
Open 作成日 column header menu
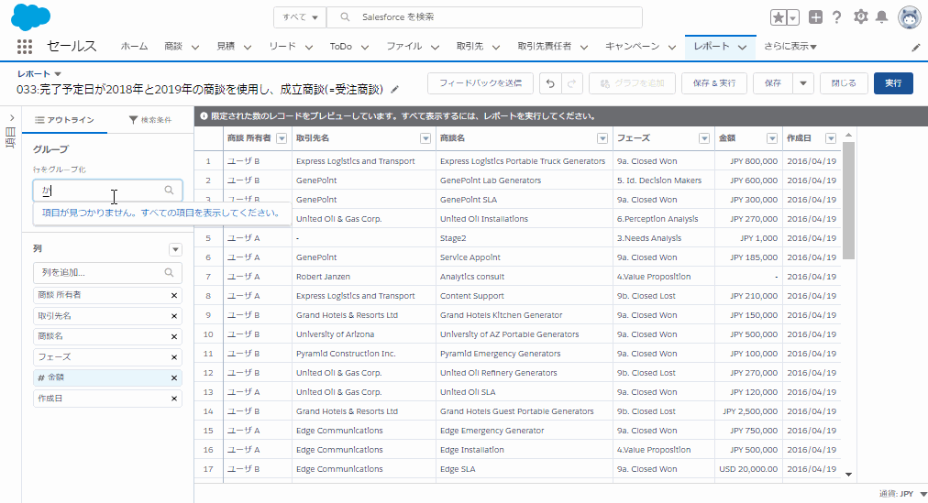[x=831, y=138]
